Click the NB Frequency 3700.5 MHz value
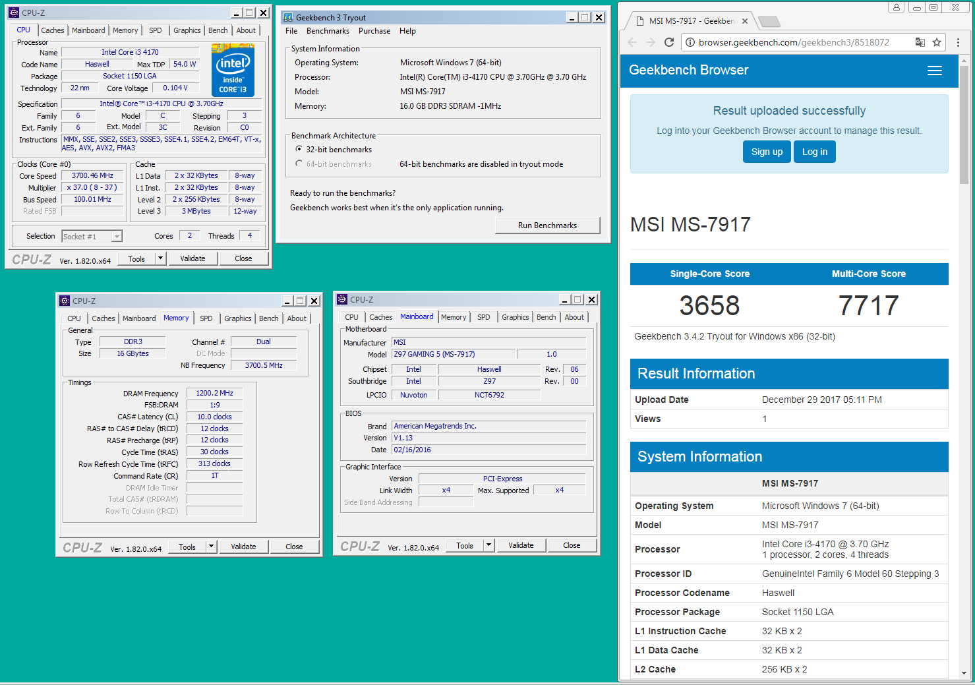 (x=264, y=365)
